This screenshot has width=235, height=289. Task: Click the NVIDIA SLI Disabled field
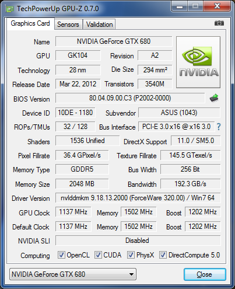coord(138,241)
